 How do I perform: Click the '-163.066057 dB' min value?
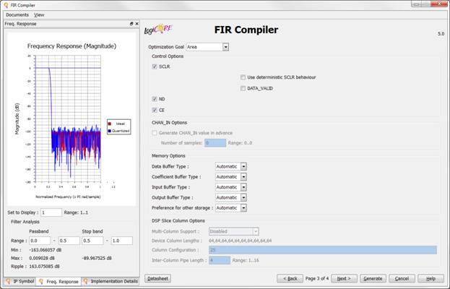(46, 250)
